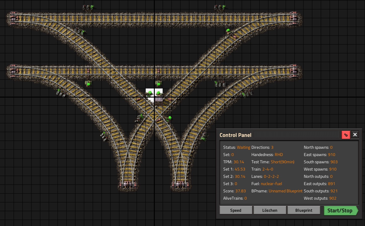This screenshot has width=365, height=226.
Task: Click the Fuel value nuclear-fuel
Action: [x=271, y=184]
